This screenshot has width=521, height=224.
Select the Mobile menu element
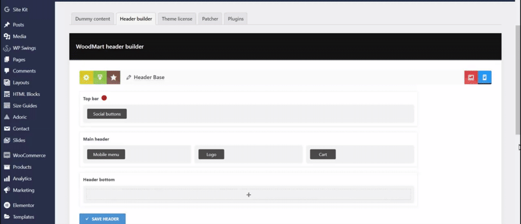point(106,154)
